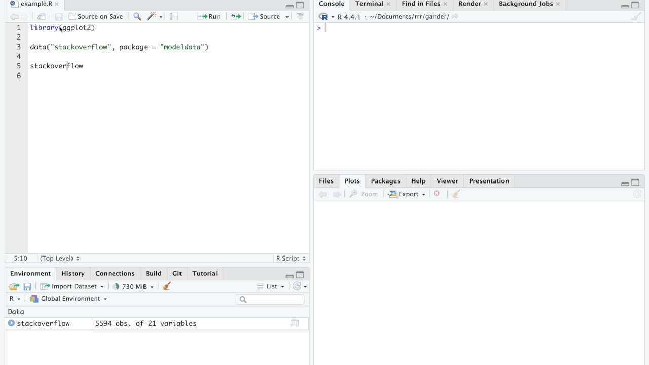This screenshot has width=649, height=365.
Task: Save workspace with the disk icon
Action: click(x=27, y=286)
